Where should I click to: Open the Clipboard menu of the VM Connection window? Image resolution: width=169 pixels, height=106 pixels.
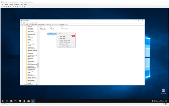(x=17, y=4)
